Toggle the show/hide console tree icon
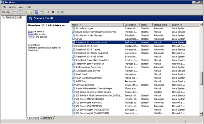The height and width of the screenshot is (124, 204). point(15,12)
